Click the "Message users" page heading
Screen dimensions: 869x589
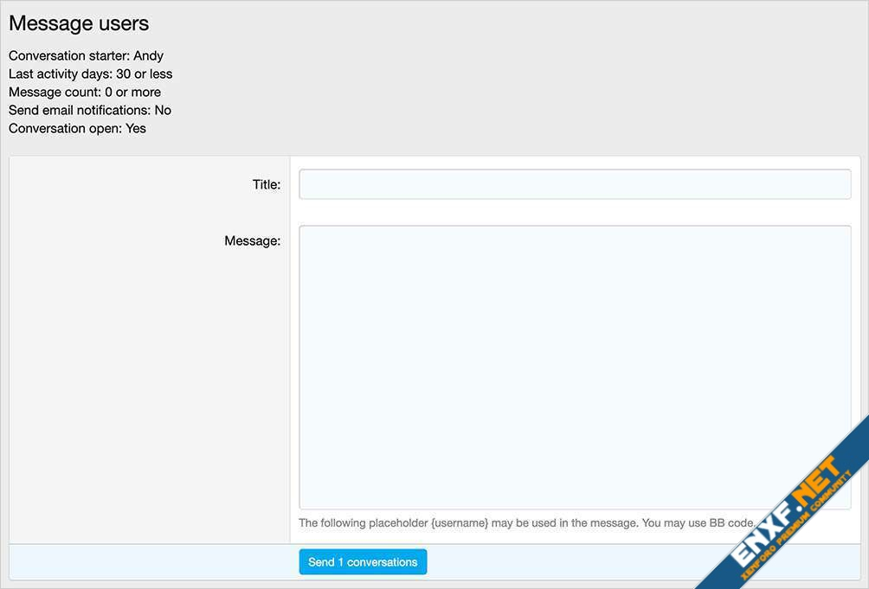click(x=79, y=24)
